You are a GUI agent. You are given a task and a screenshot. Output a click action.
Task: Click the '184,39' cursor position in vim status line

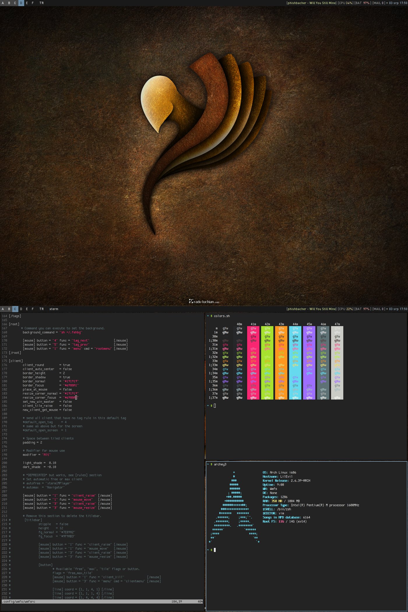pyautogui.click(x=177, y=602)
